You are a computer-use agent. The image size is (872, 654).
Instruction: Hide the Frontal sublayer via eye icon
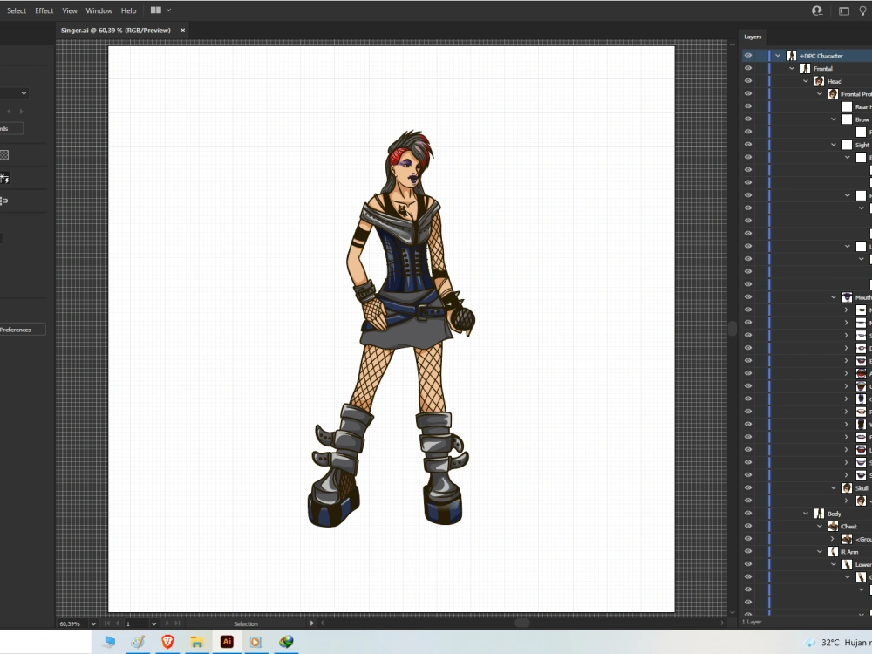(748, 68)
